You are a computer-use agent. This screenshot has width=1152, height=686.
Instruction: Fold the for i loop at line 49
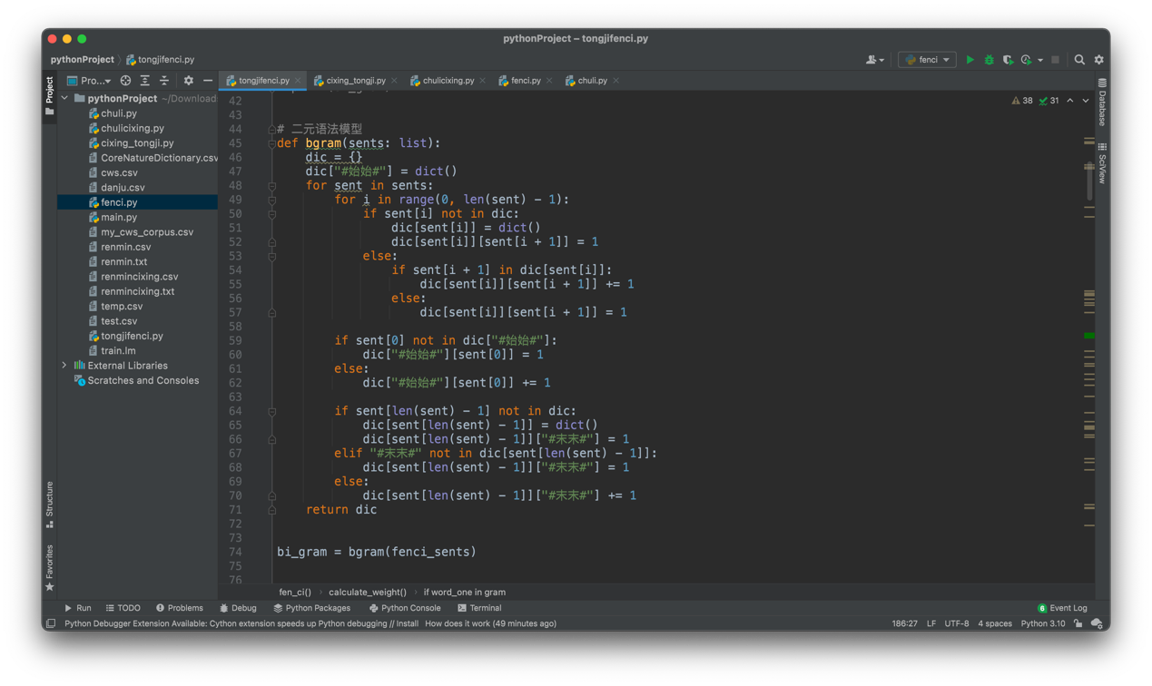pos(271,200)
